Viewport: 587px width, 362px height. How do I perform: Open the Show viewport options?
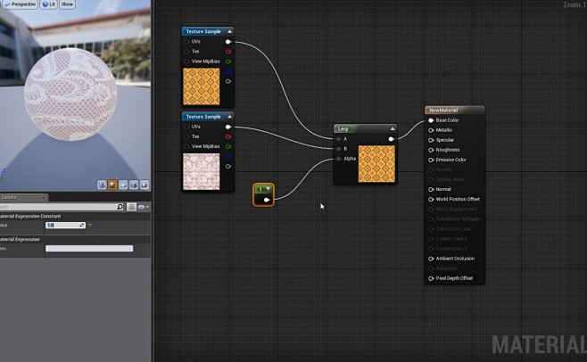[x=67, y=4]
